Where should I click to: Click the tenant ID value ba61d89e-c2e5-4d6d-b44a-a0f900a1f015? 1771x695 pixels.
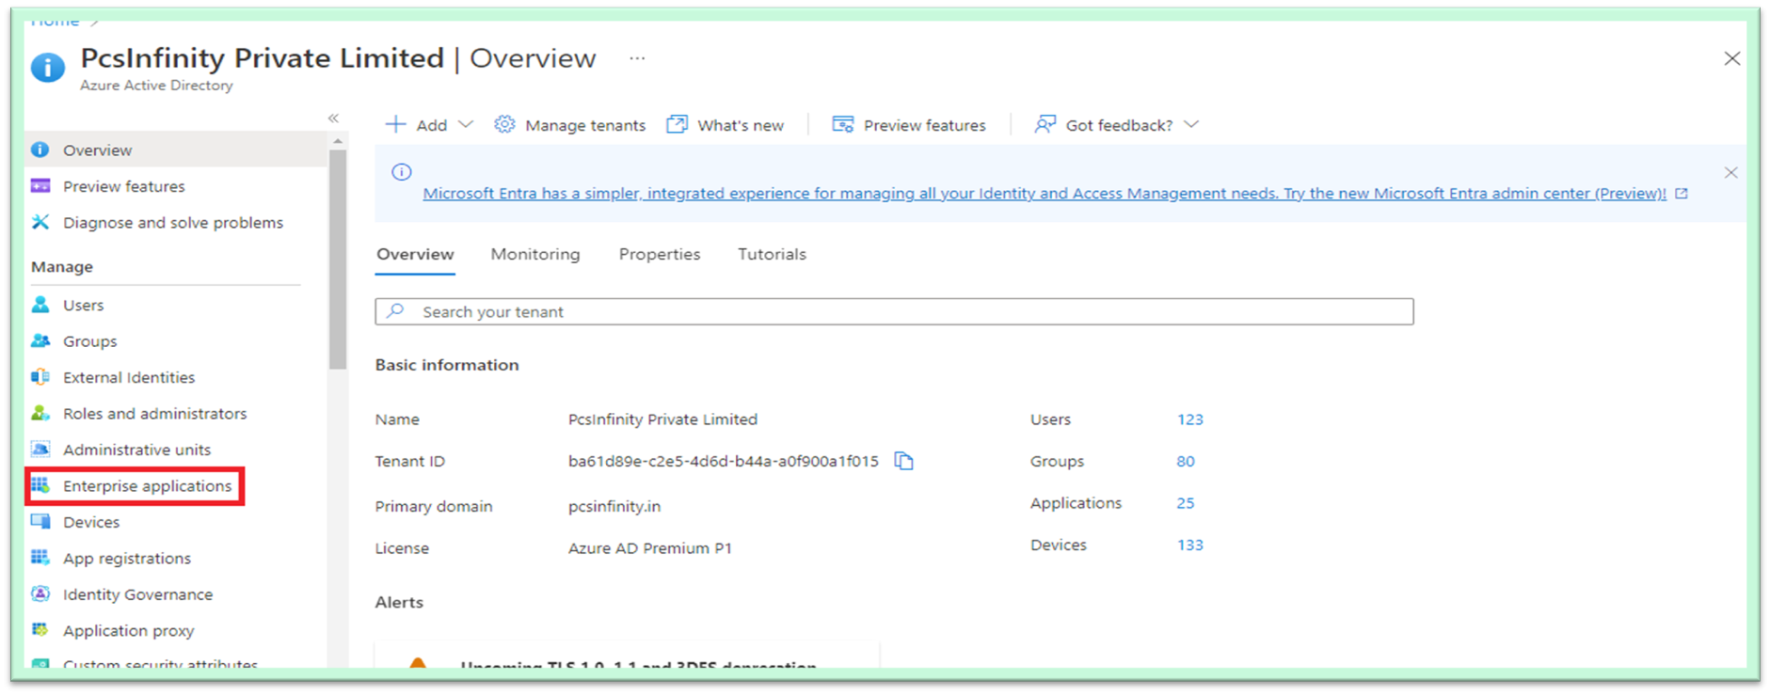[723, 461]
